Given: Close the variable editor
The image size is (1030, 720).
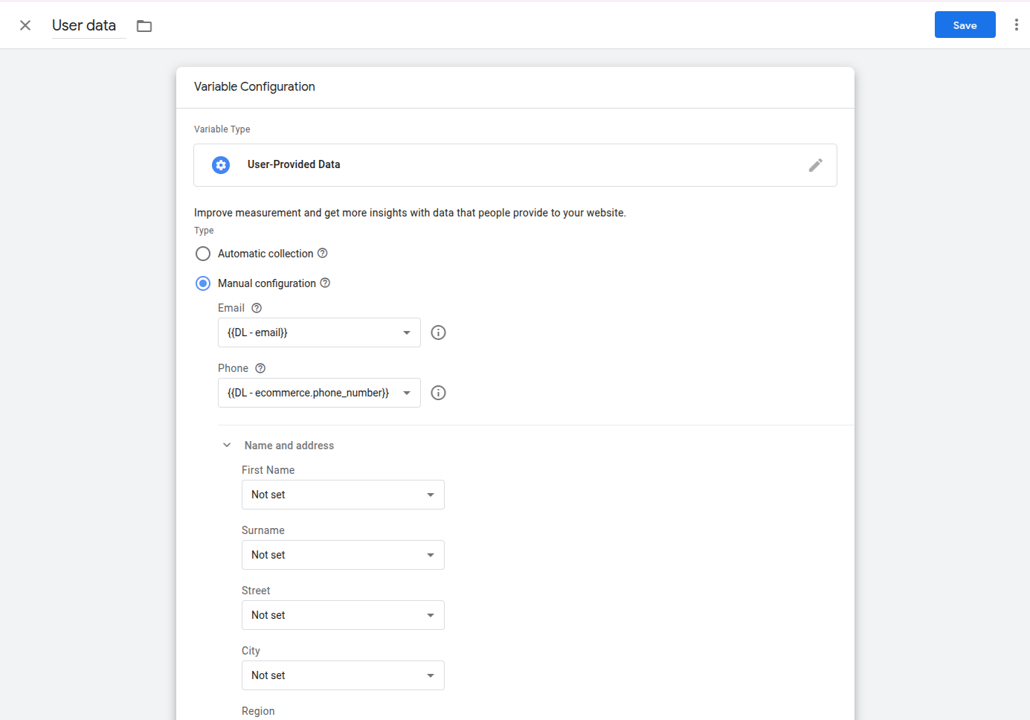Looking at the screenshot, I should 25,25.
